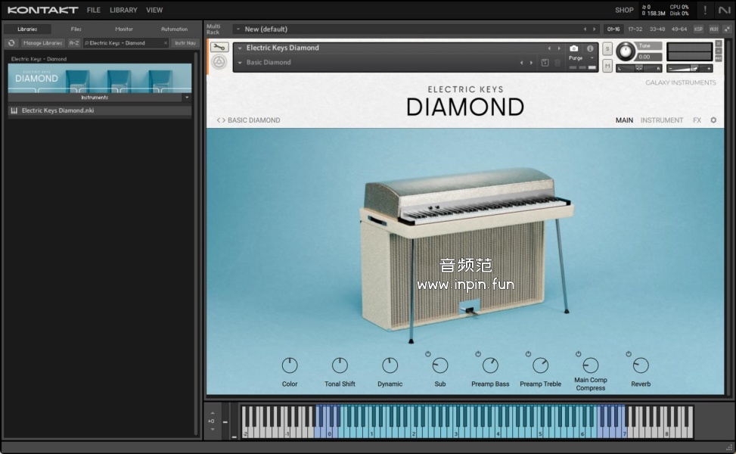Image resolution: width=736 pixels, height=454 pixels.
Task: Toggle the AUX sends button
Action: pyautogui.click(x=714, y=29)
